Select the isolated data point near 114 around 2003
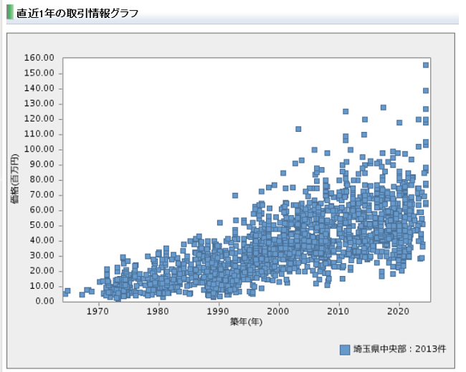 [x=298, y=129]
